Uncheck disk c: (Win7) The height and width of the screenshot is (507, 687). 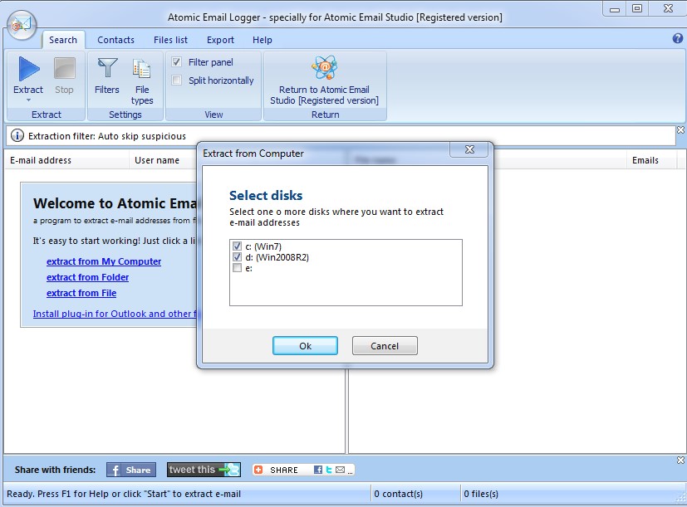click(x=237, y=246)
